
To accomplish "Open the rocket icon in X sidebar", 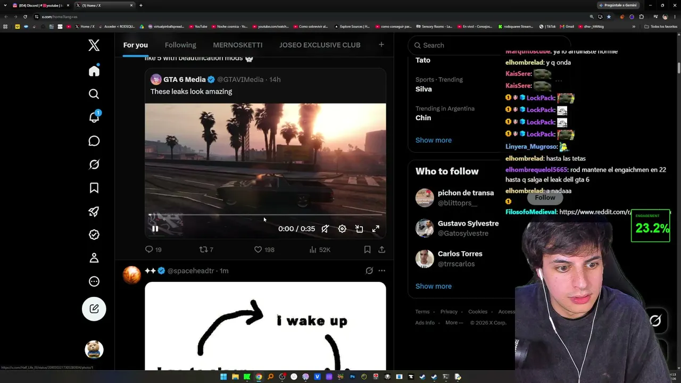I will coord(94,211).
